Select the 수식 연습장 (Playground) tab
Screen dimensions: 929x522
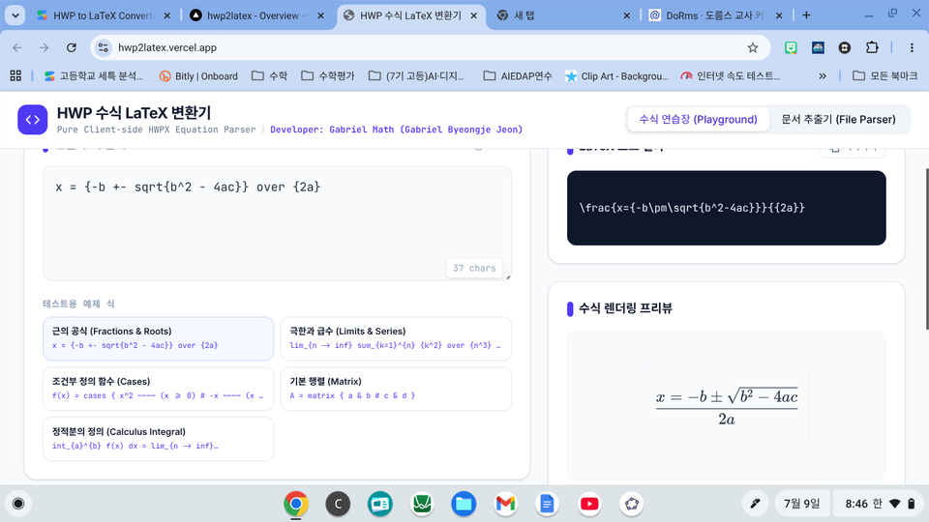[x=698, y=120]
